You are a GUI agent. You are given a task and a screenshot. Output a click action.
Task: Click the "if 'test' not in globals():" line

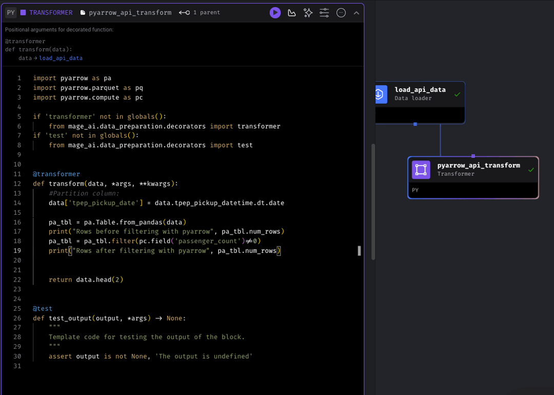click(86, 136)
